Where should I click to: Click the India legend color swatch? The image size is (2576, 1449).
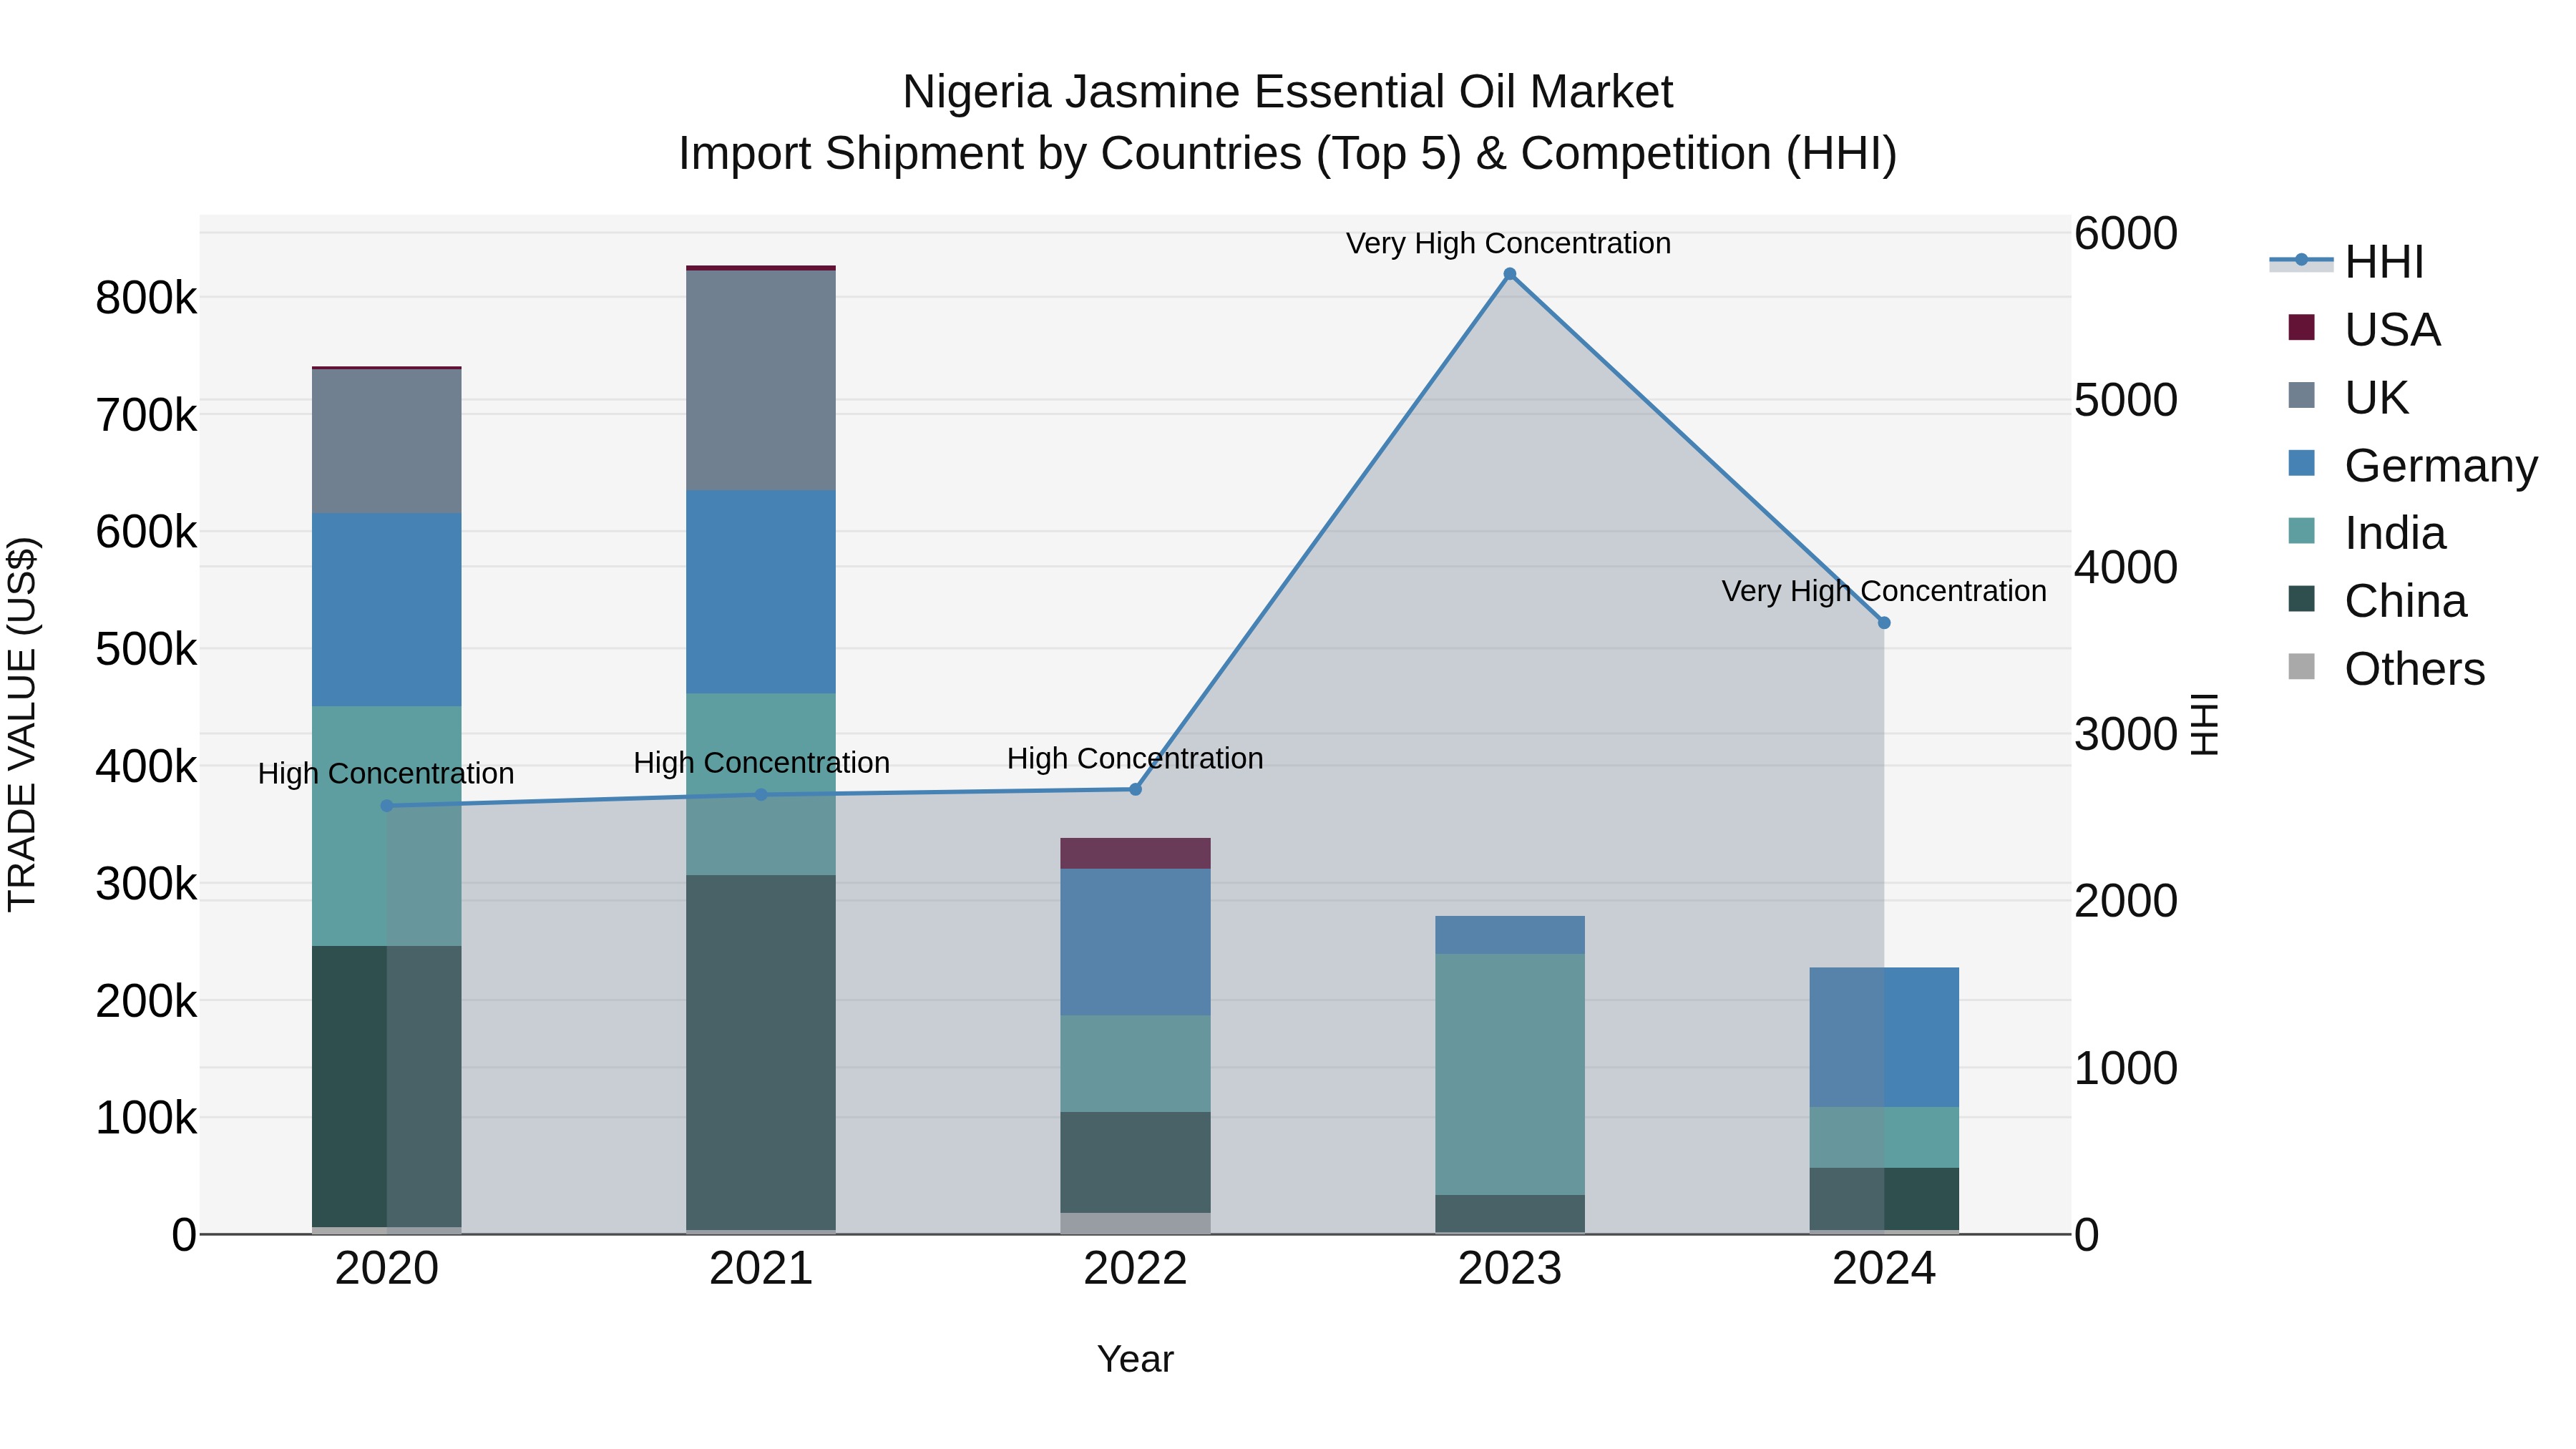pyautogui.click(x=2301, y=531)
